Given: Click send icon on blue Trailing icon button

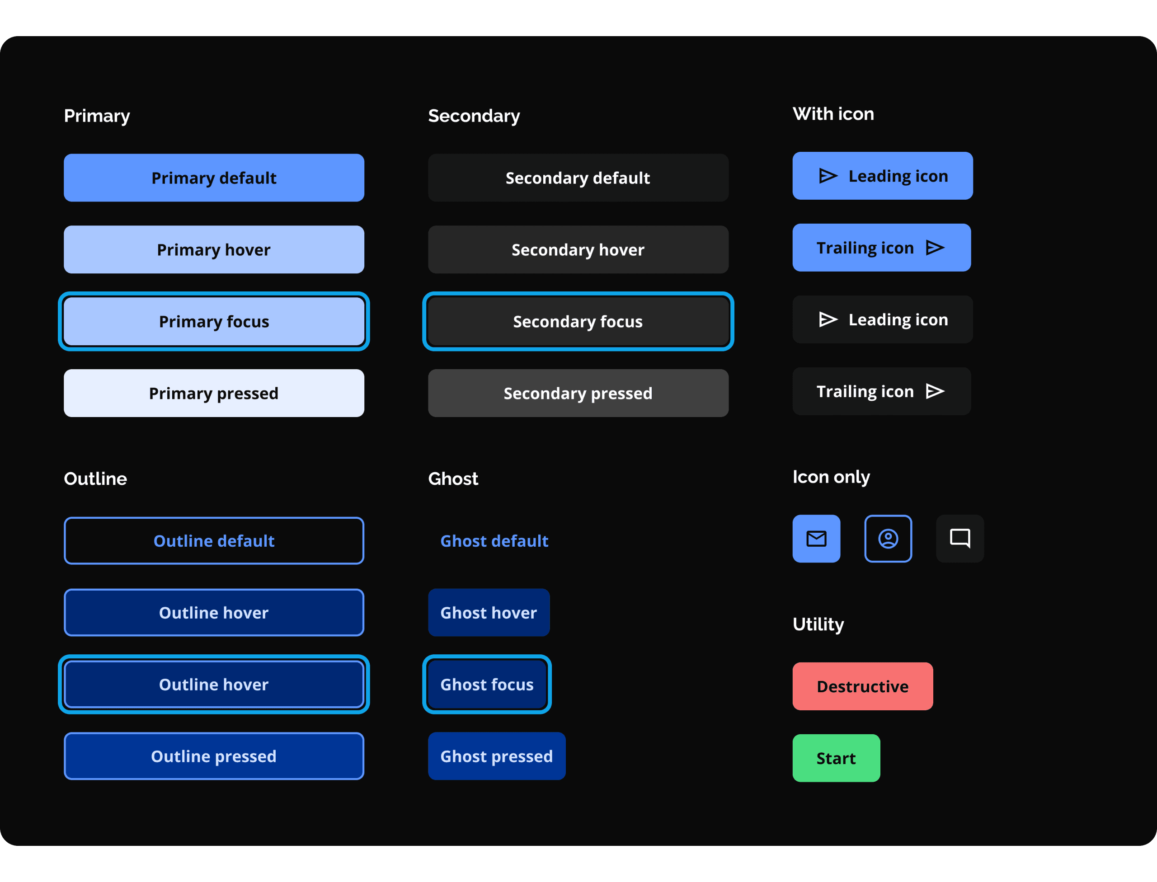Looking at the screenshot, I should click(935, 248).
